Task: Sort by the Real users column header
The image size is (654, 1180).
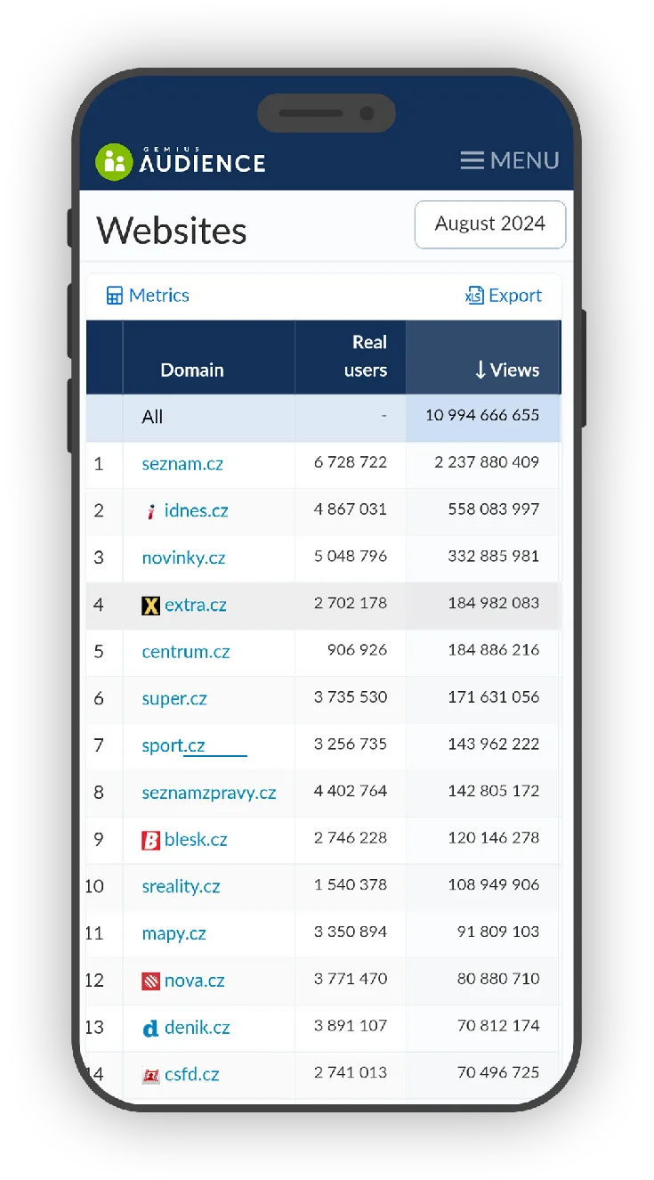Action: [x=365, y=356]
